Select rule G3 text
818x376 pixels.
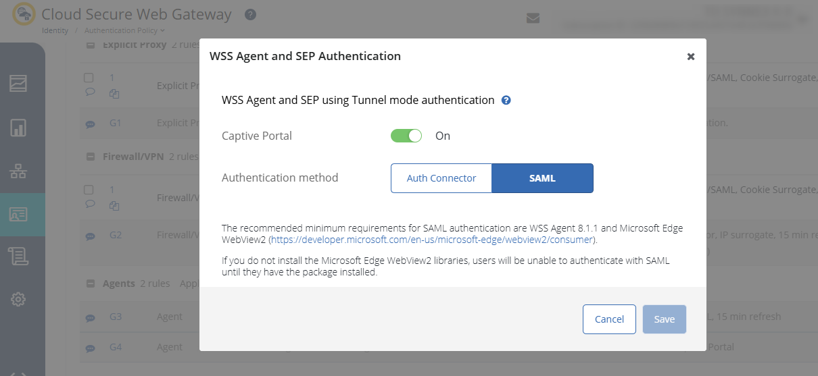(x=116, y=316)
